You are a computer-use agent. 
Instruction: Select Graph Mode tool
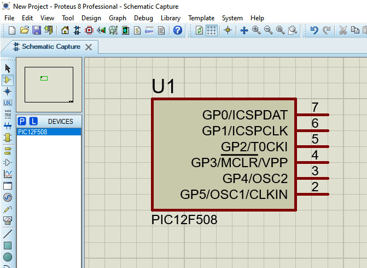coord(8,174)
